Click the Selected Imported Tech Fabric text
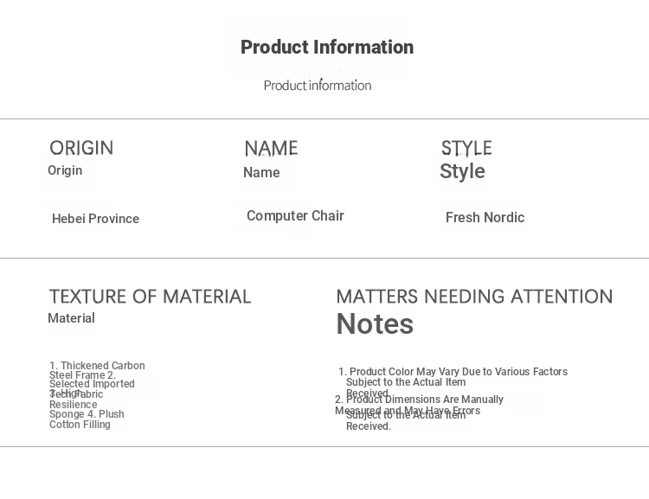The image size is (649, 499). coord(92,389)
